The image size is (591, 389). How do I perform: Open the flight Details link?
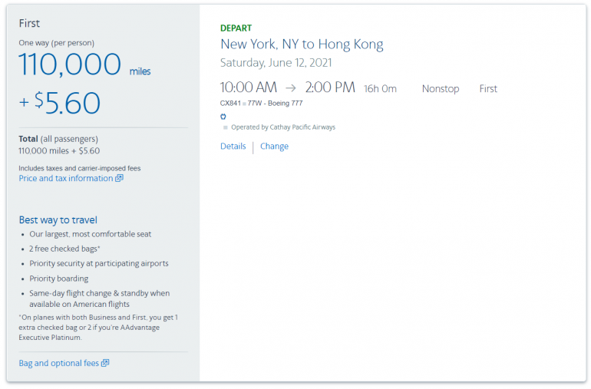click(x=233, y=147)
